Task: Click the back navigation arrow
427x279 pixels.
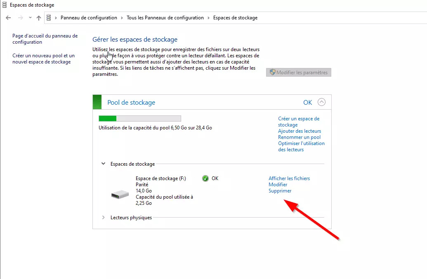Action: (8, 18)
